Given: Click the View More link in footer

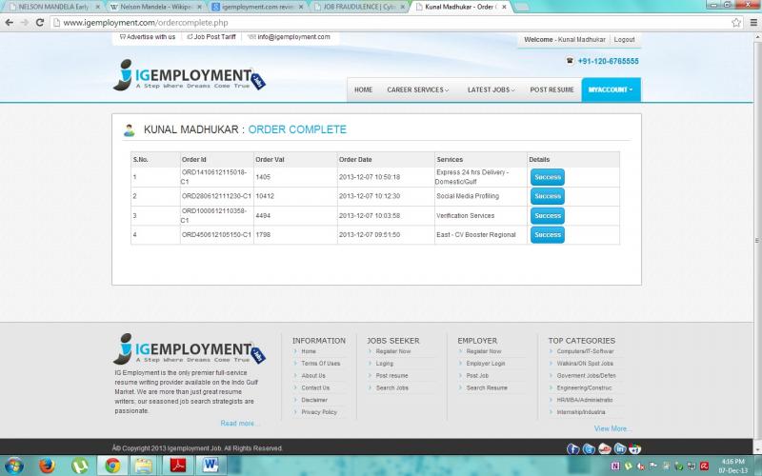Looking at the screenshot, I should (612, 428).
